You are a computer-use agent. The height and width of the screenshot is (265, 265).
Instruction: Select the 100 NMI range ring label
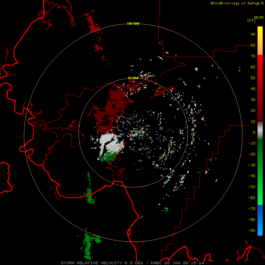click(133, 24)
